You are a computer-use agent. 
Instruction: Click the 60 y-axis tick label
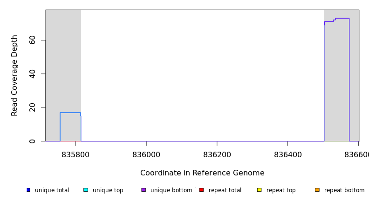click(x=32, y=40)
